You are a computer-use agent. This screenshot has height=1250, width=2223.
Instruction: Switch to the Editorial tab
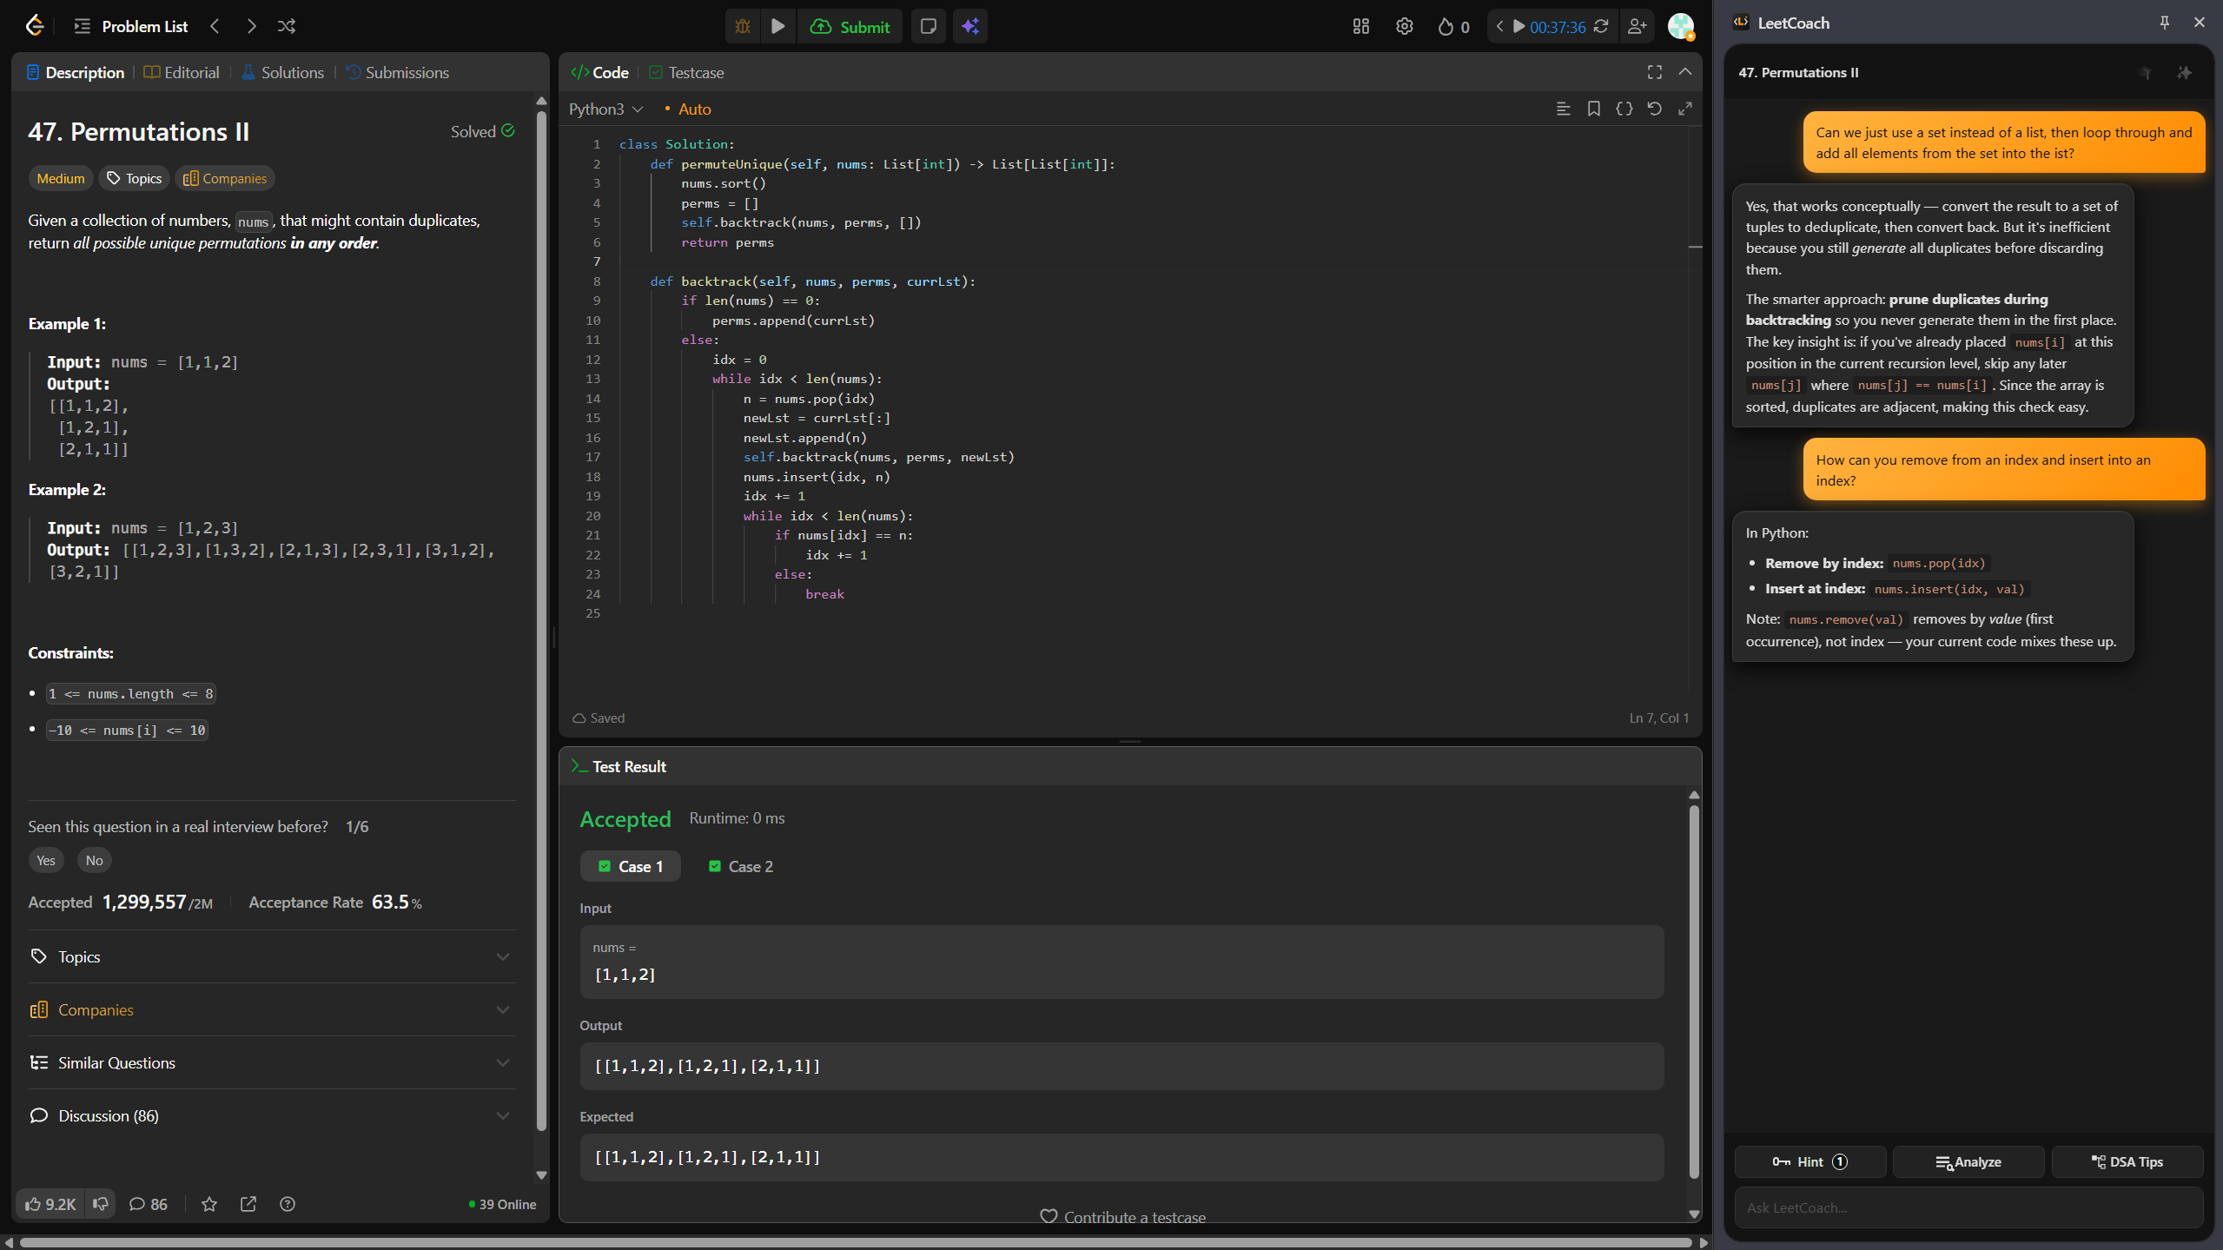pos(181,72)
